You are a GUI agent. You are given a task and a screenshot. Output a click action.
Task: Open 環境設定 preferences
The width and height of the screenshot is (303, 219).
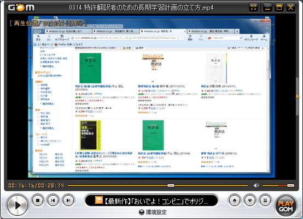[x=153, y=212]
